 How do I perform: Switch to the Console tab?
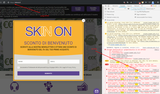click(x=122, y=6)
